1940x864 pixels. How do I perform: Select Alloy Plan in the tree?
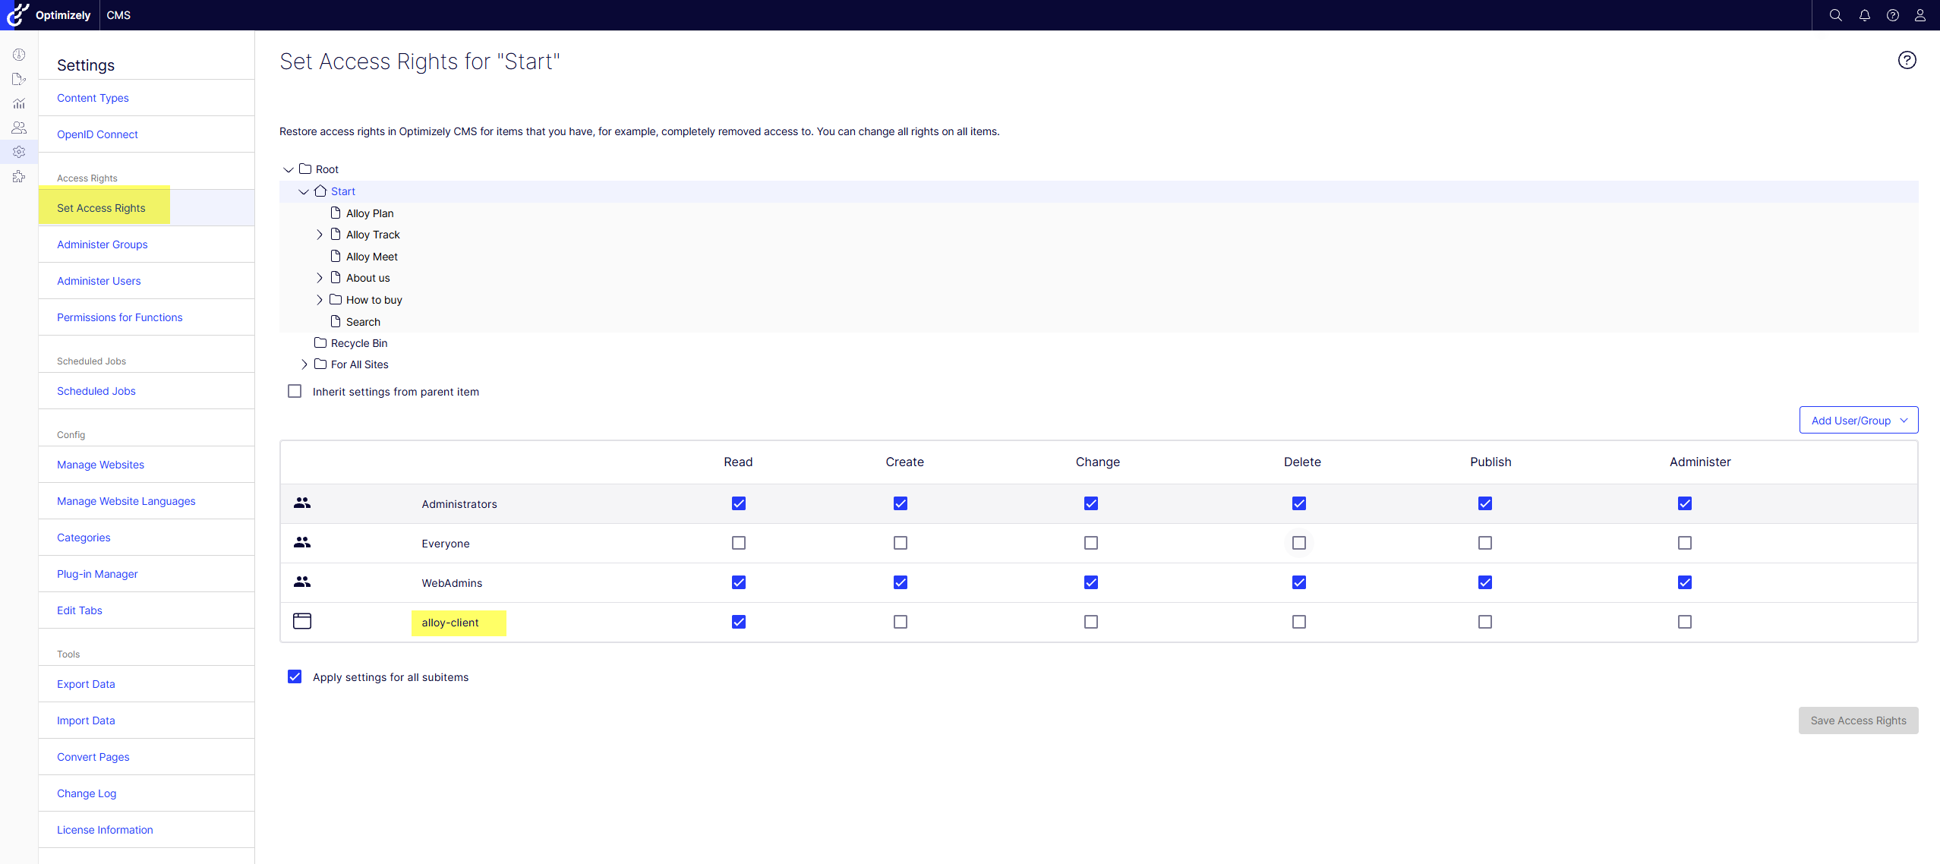[370, 213]
